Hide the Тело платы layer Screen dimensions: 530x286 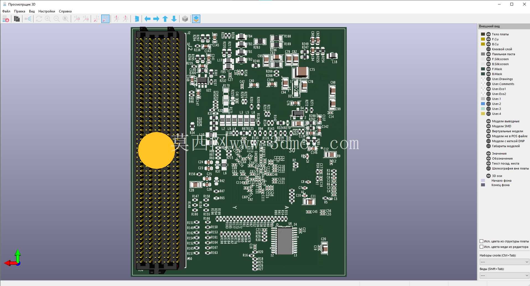(489, 34)
